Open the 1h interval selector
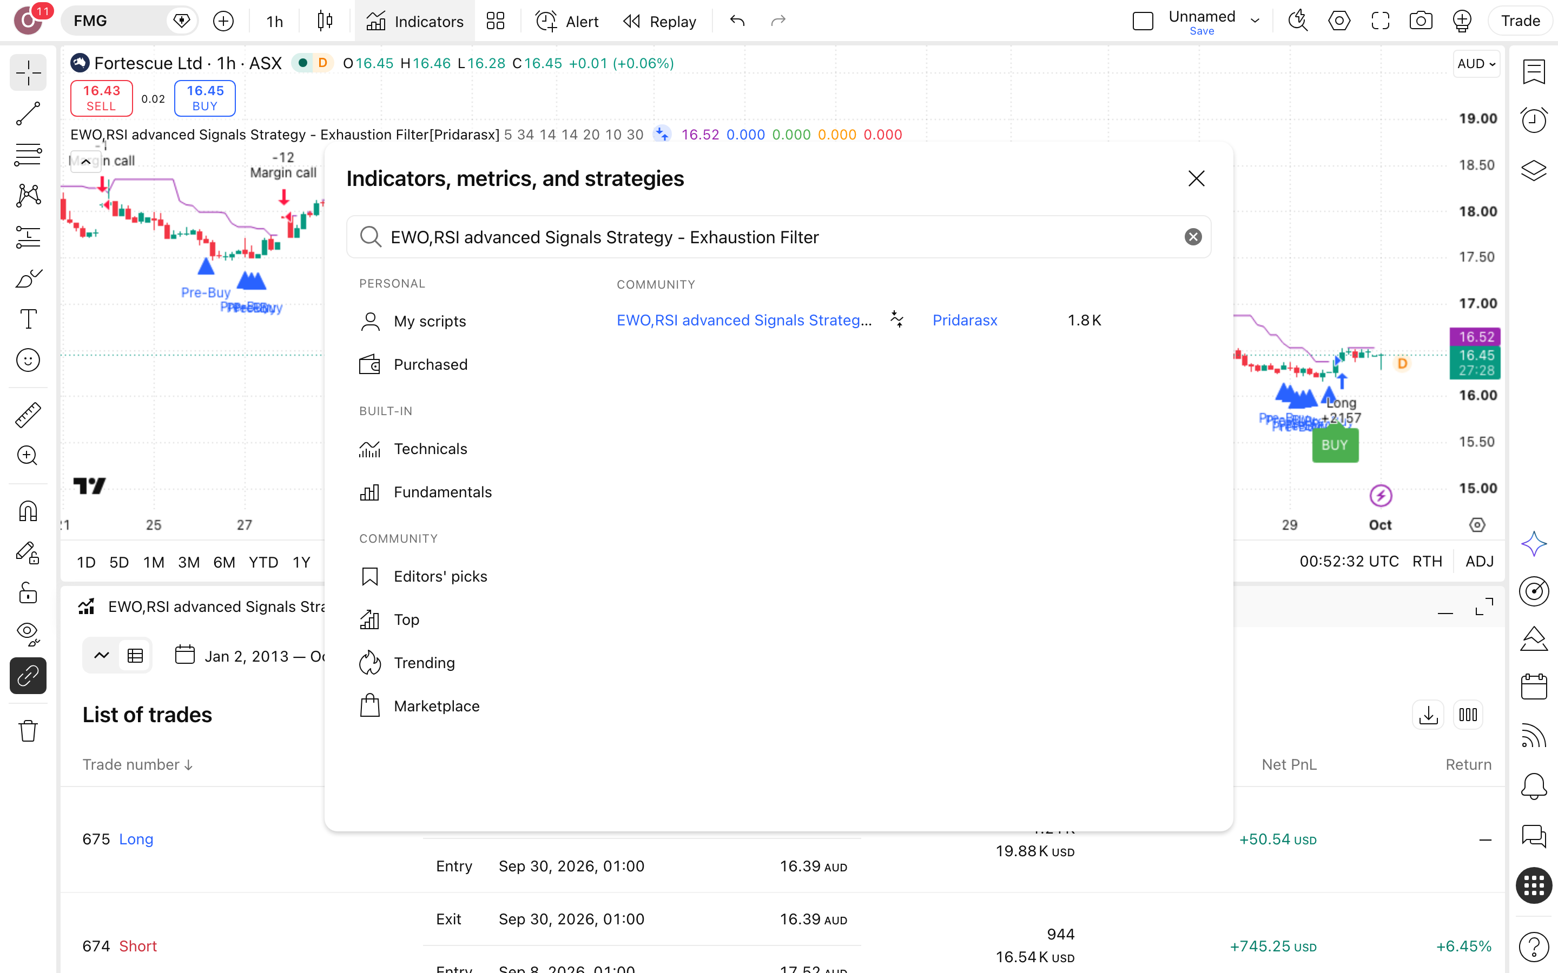1558x973 pixels. coord(275,21)
